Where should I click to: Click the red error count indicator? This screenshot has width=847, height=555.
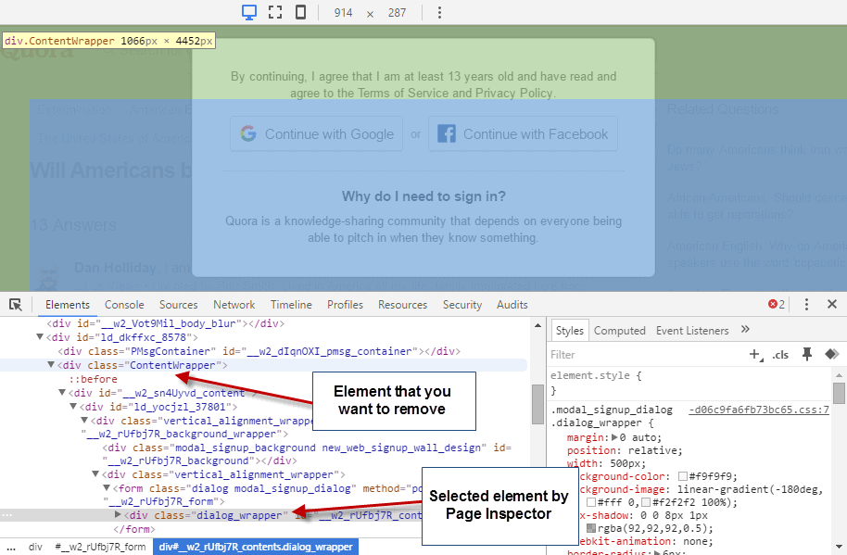tap(777, 305)
